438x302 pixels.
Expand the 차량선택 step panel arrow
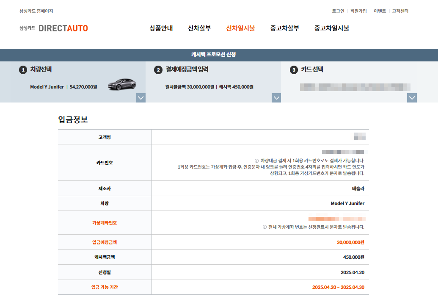pyautogui.click(x=141, y=98)
